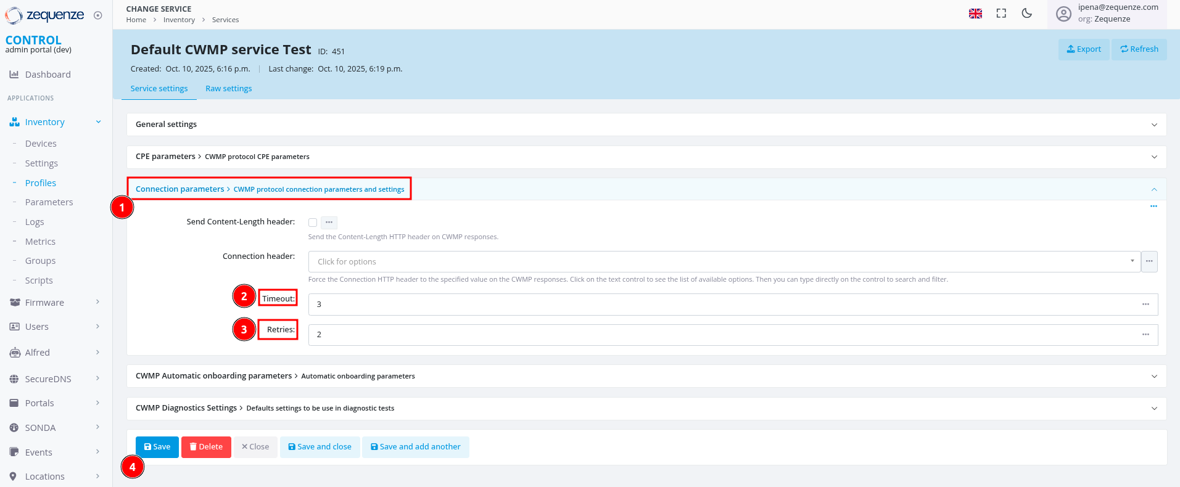Click the Save and close button
Viewport: 1180px width, 487px height.
point(320,447)
